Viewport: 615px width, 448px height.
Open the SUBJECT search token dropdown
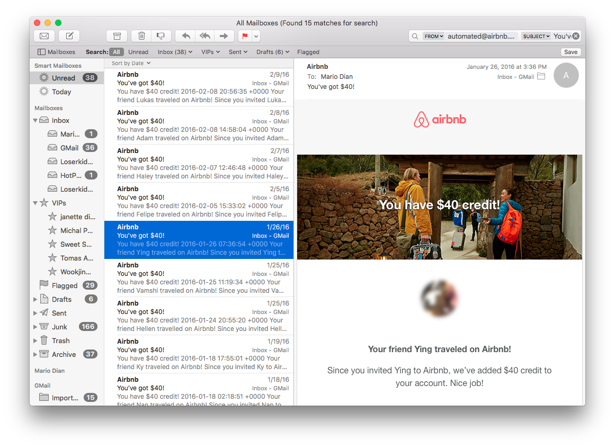click(536, 36)
